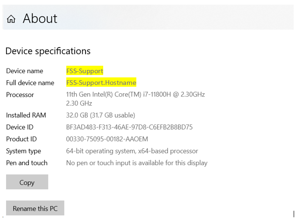Select the highlighted FSS-Support device name
This screenshot has height=221, width=296.
[x=85, y=71]
